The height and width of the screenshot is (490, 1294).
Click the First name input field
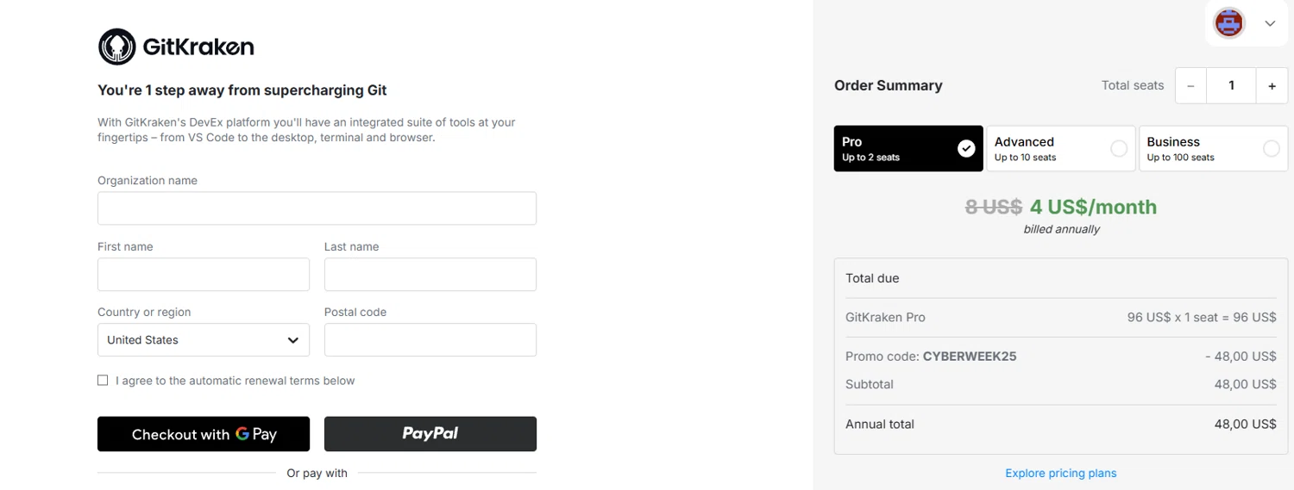[204, 275]
